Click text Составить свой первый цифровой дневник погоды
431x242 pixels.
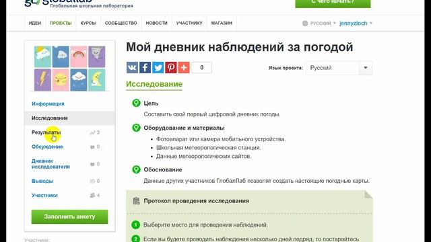point(212,114)
